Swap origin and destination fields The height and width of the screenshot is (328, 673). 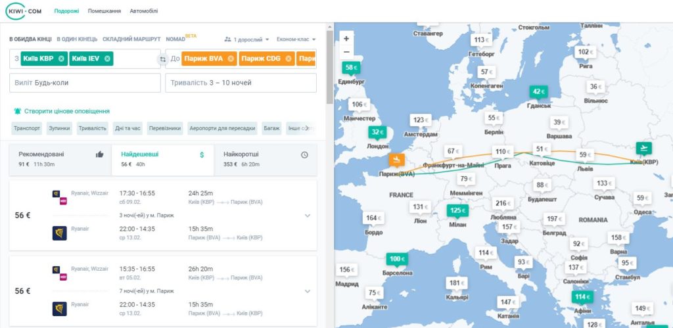coord(163,59)
